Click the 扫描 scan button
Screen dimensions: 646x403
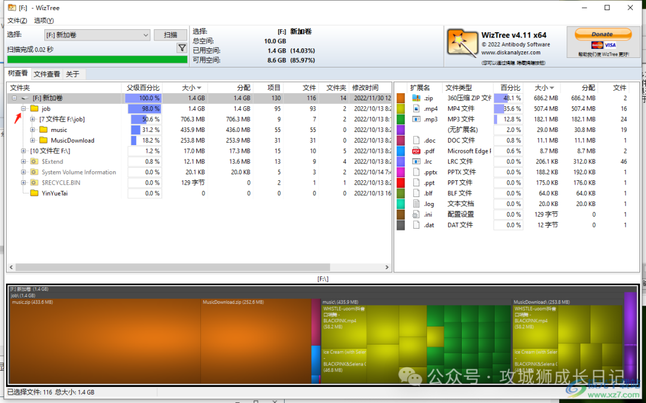(x=170, y=35)
